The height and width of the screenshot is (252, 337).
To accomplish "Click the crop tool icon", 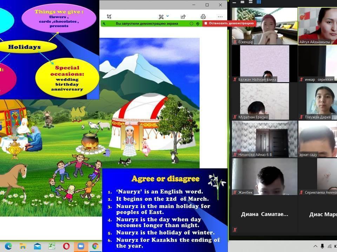I will click(x=109, y=16).
